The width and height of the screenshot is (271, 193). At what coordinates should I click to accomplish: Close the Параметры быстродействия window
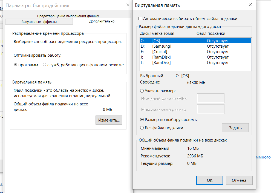coord(128,5)
